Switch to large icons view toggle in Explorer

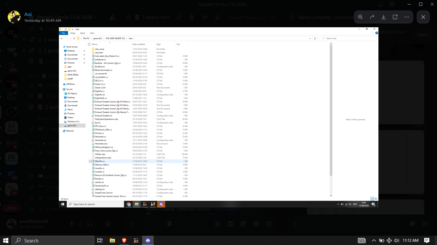point(376,199)
